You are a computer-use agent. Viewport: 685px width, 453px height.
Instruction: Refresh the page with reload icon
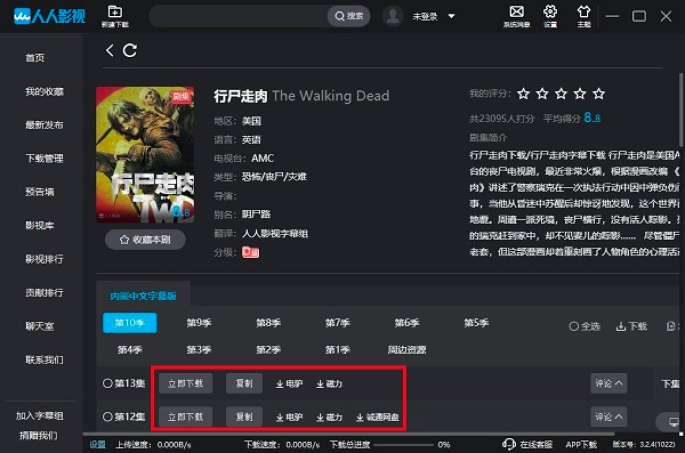[130, 50]
